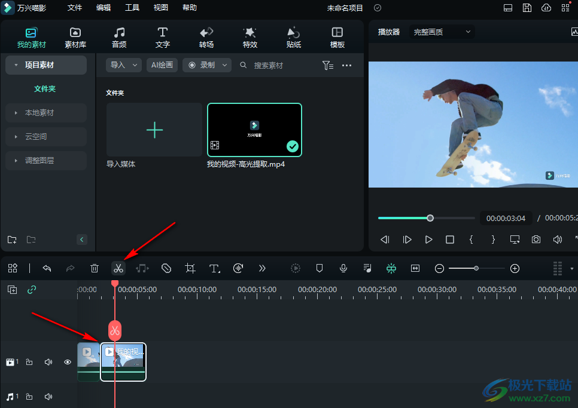This screenshot has height=408, width=578.
Task: Click the 导入媒体 add media tile
Action: (x=154, y=130)
